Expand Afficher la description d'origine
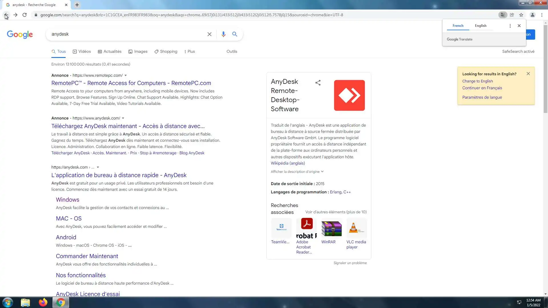 (x=297, y=172)
